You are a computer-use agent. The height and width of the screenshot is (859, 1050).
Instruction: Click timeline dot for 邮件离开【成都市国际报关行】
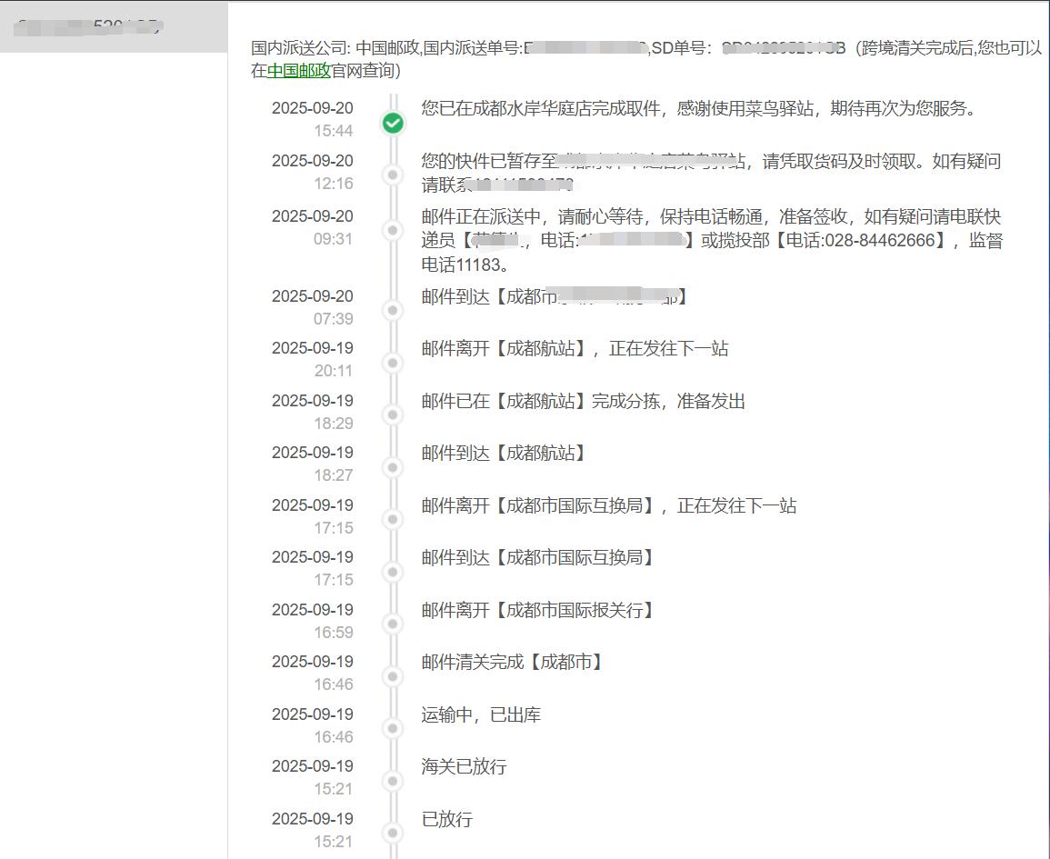pyautogui.click(x=393, y=624)
